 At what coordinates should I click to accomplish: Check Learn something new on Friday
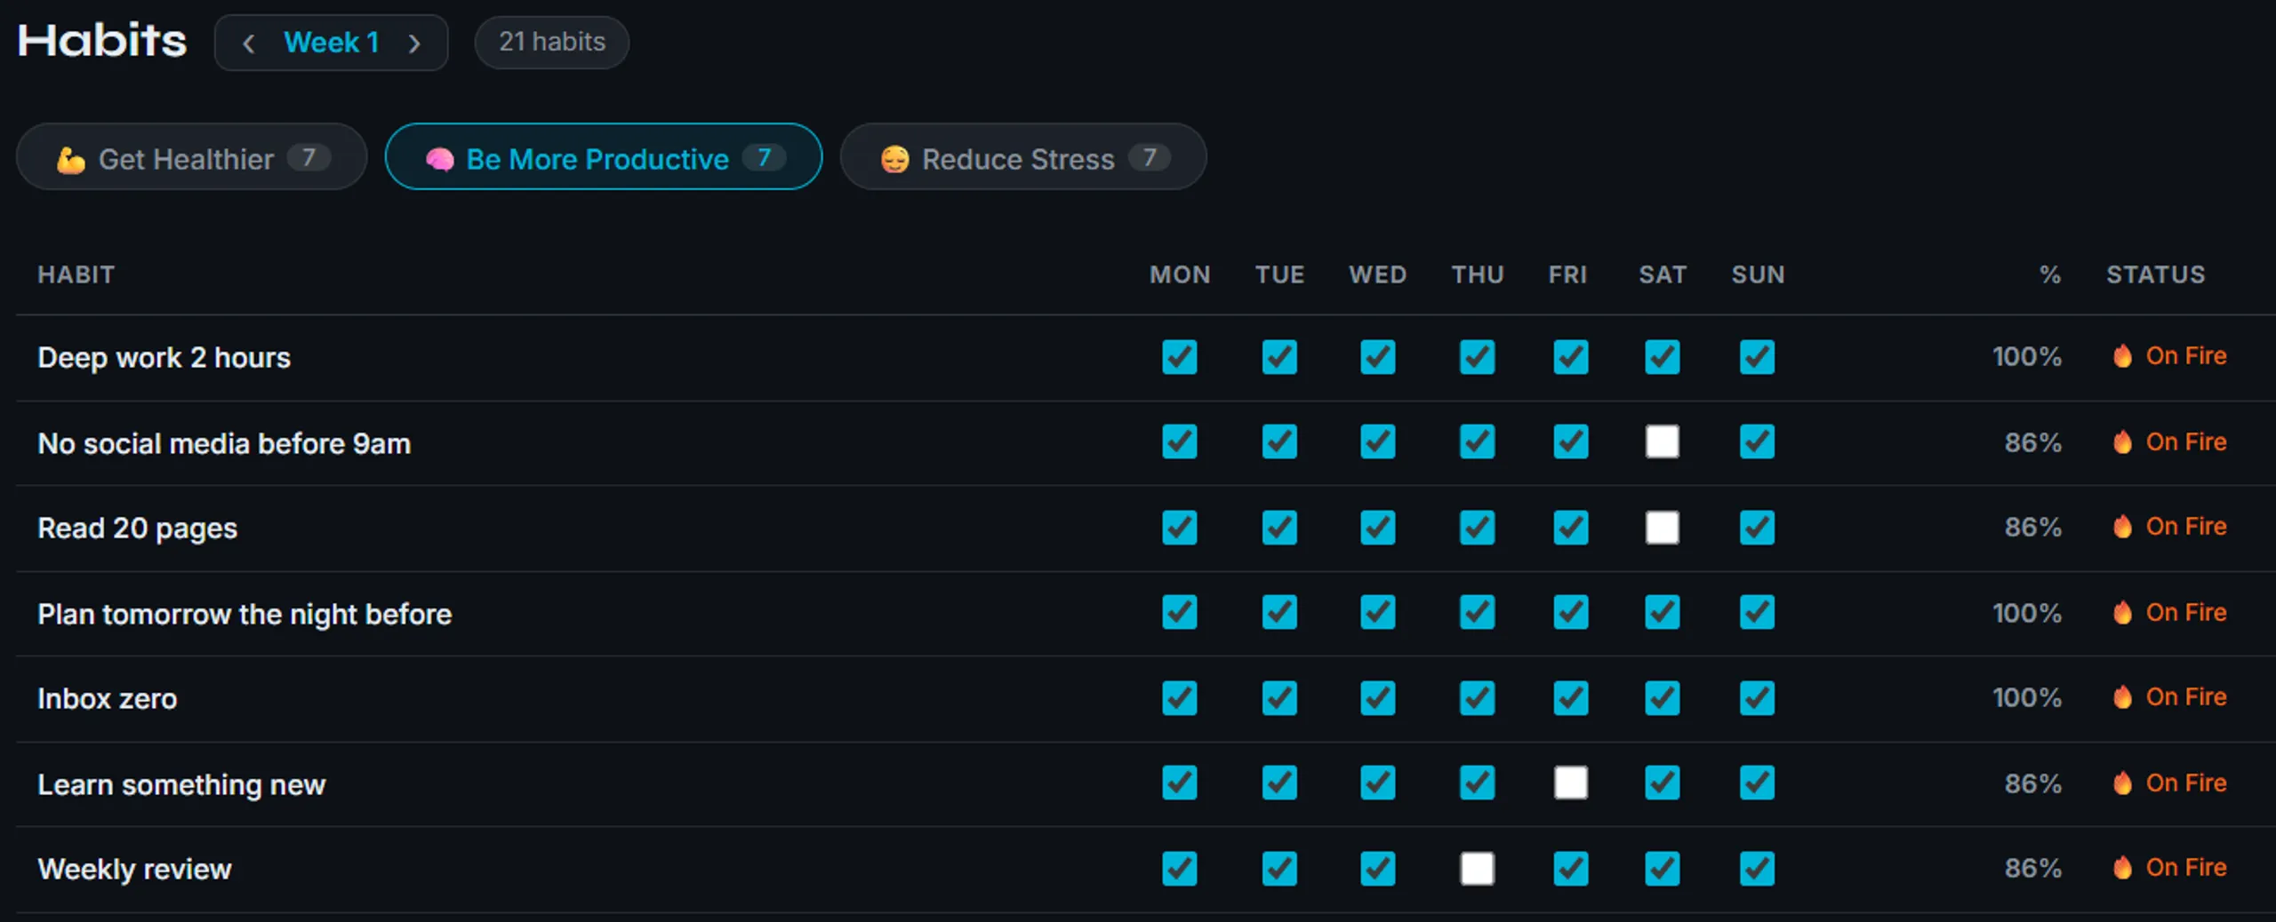(x=1571, y=783)
